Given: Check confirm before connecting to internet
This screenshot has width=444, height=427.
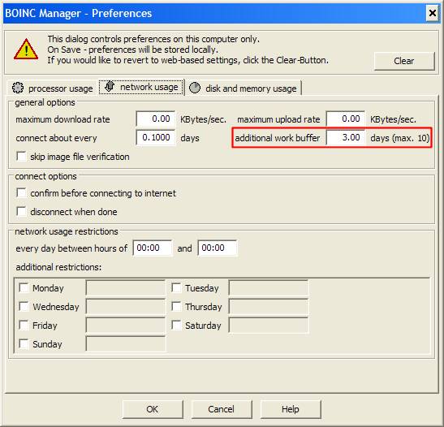Looking at the screenshot, I should [x=22, y=193].
